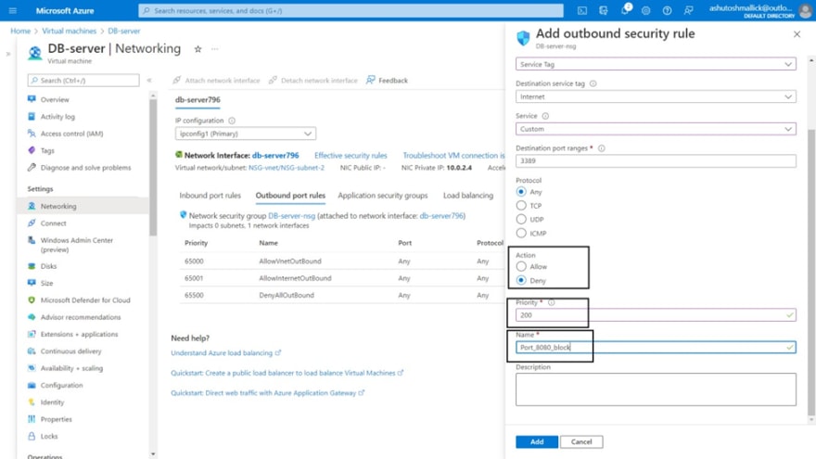Open the Service Tag destination dropdown
816x459 pixels.
tap(656, 64)
